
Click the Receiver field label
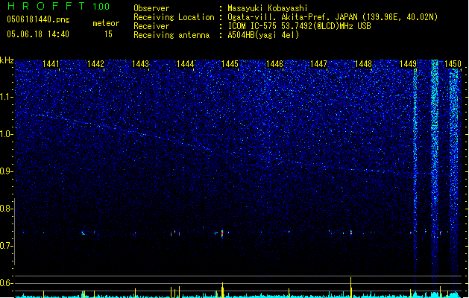click(x=151, y=26)
